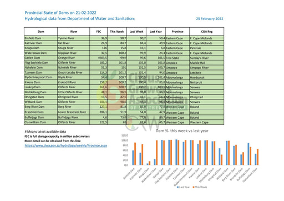
Task: Click Kouga Dam's FSC value 126
Action: (99, 48)
